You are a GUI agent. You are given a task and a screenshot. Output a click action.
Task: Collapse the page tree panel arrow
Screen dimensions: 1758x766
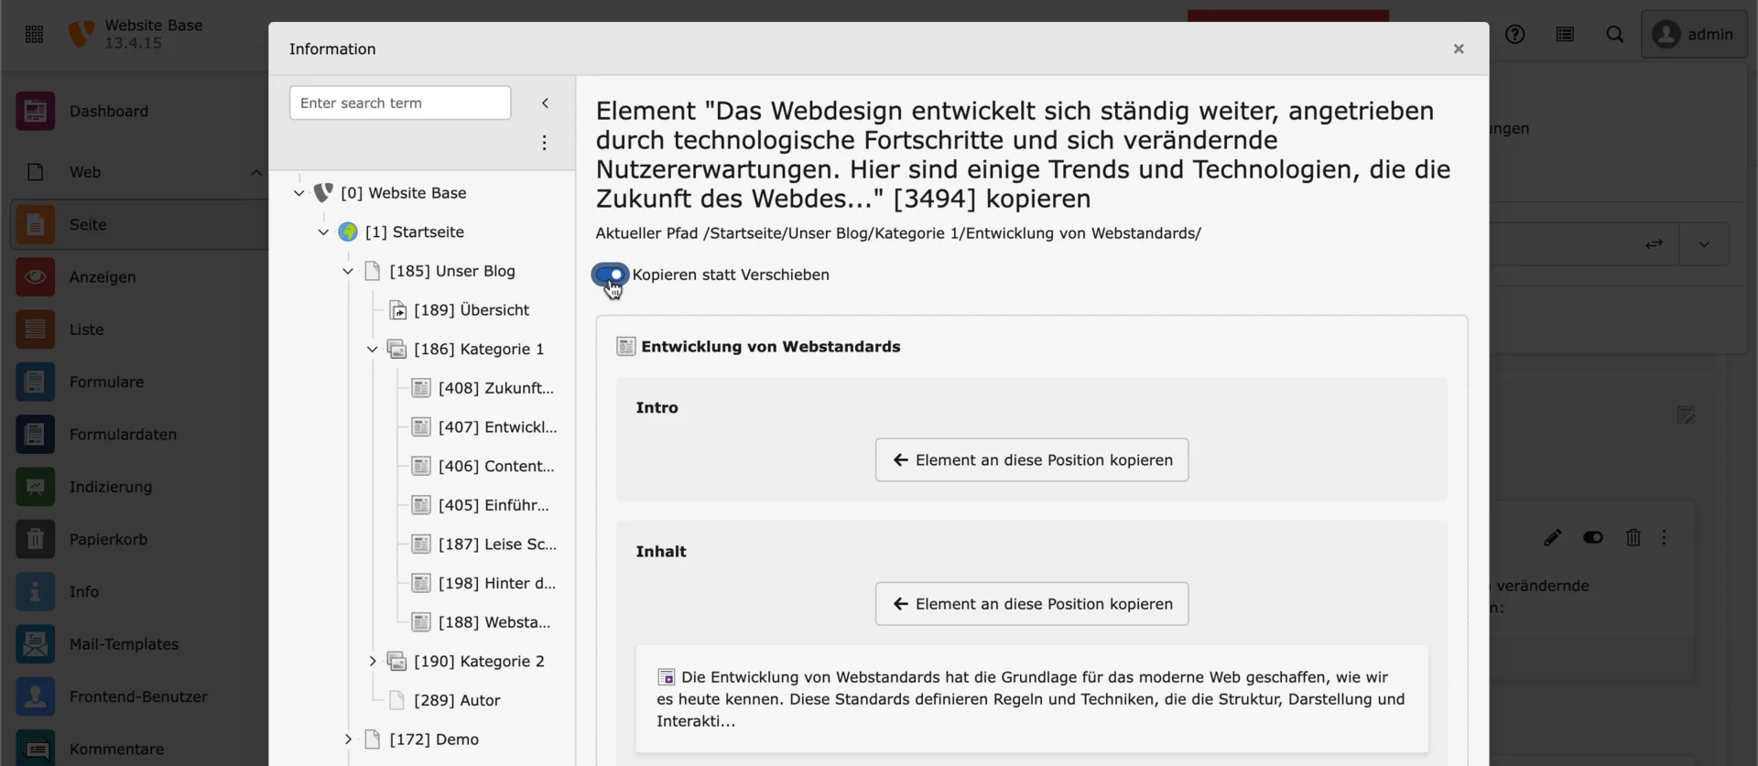(545, 102)
